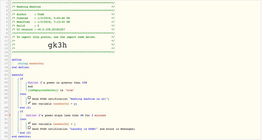Image resolution: width=263 pixels, height=140 pixels.
Task: Click the "Created : 1/3/2019, 5:02:46 PM" line
Action: click(x=43, y=18)
